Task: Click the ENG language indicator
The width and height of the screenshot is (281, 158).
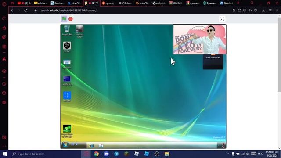Action: pos(260,154)
